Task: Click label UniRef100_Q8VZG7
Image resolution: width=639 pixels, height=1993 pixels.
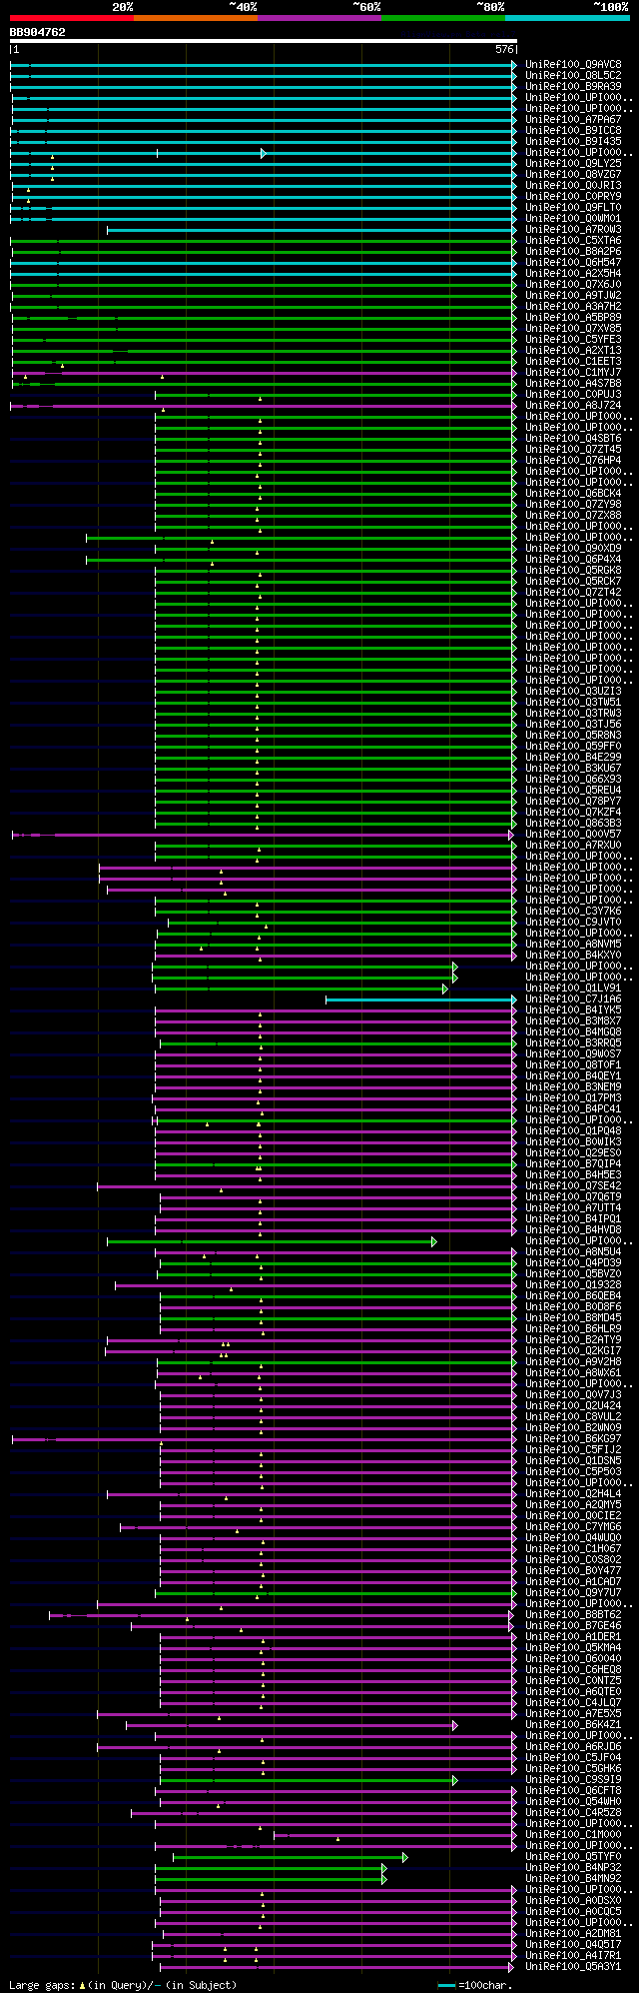Action: [x=573, y=174]
